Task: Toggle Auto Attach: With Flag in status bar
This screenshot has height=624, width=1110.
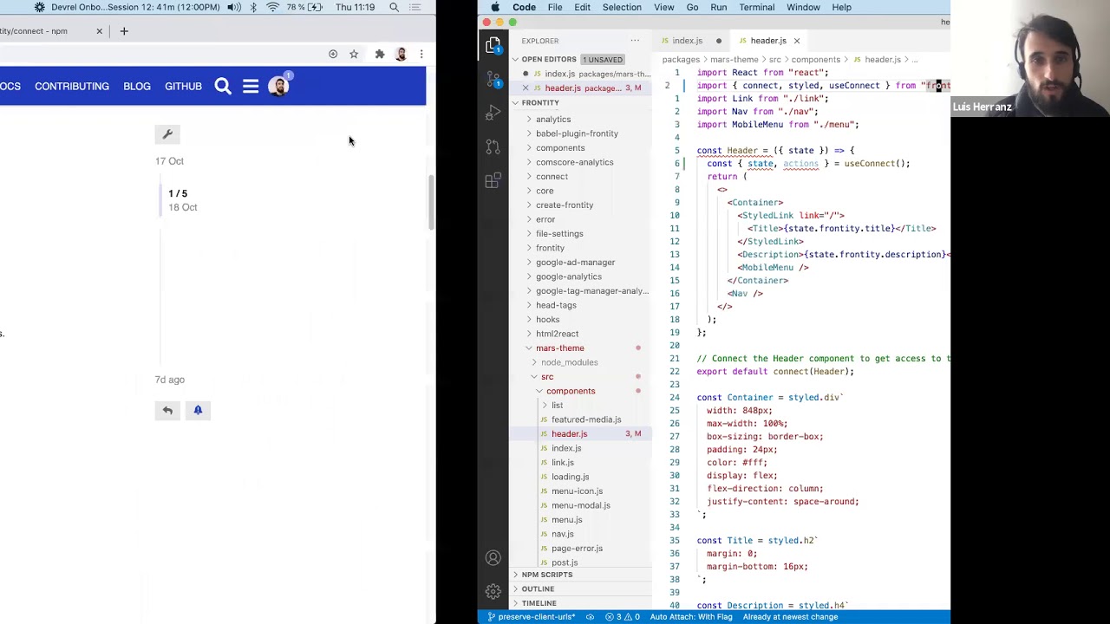Action: pos(690,617)
